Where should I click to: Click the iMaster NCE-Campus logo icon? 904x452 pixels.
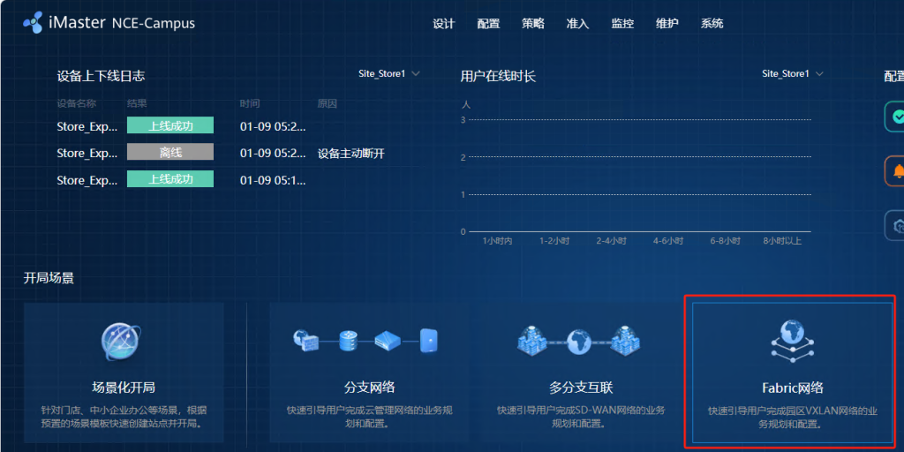(x=33, y=23)
